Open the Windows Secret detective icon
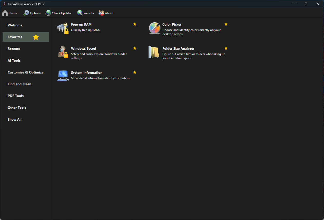This screenshot has width=324, height=220. (63, 52)
